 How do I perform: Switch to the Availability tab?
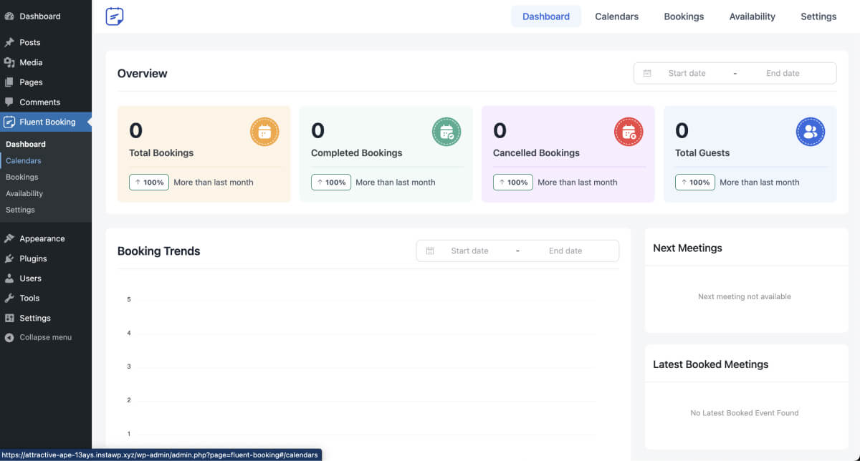click(x=752, y=16)
